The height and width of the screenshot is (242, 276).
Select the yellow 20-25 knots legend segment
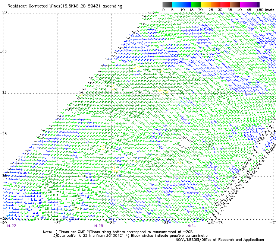pos(206,4)
